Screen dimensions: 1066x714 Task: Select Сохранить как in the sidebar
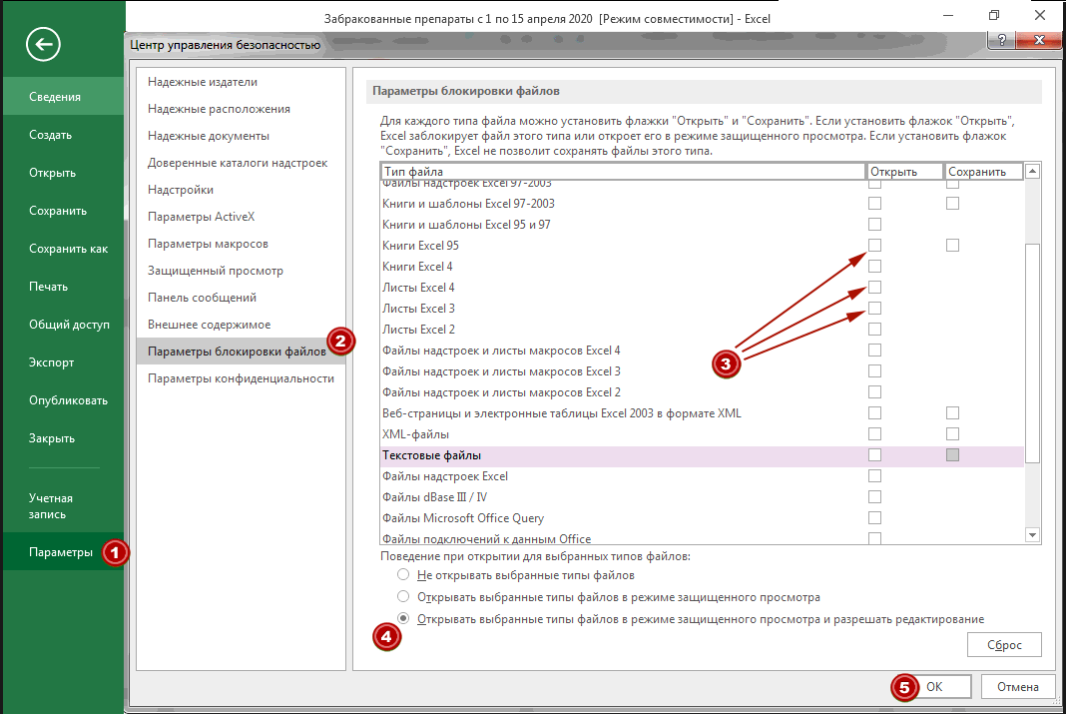click(63, 249)
